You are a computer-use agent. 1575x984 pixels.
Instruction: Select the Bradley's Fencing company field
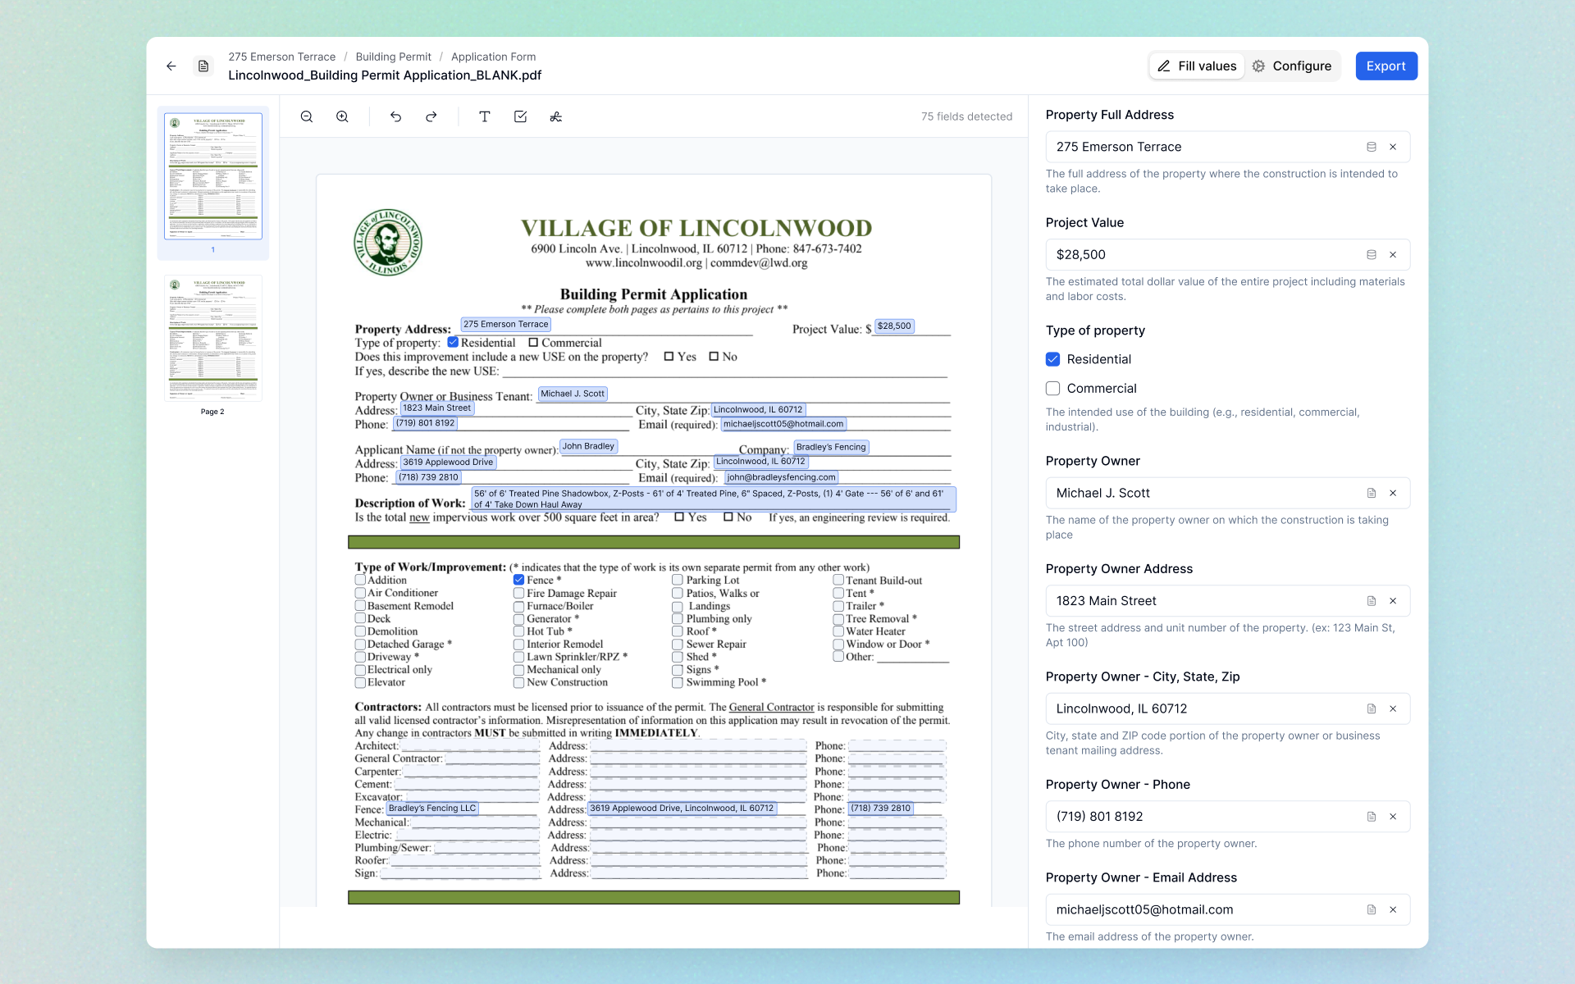tap(831, 447)
